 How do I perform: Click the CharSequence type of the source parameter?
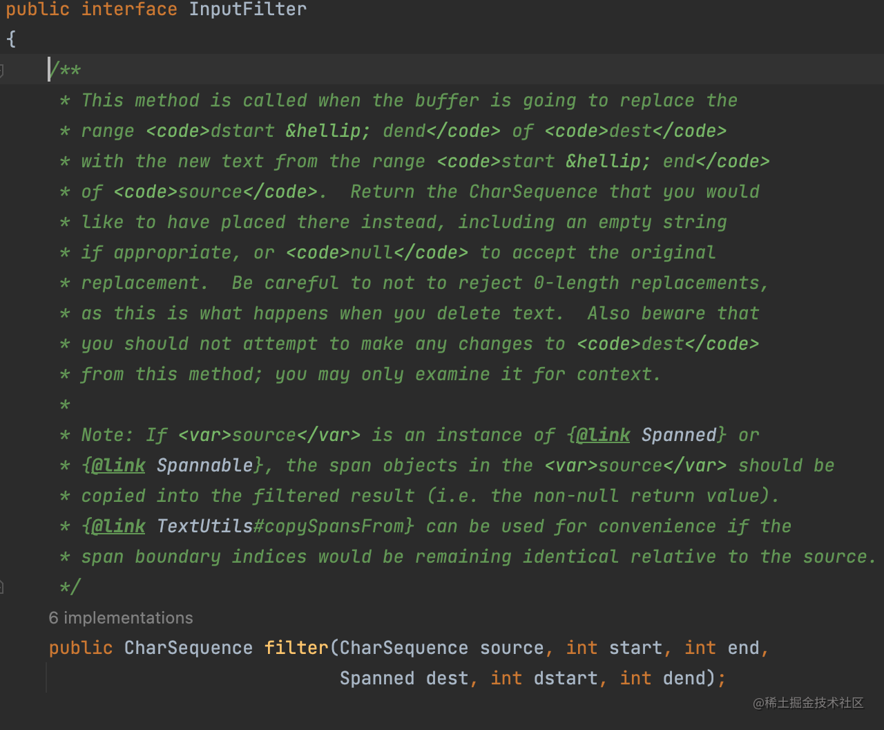pos(403,648)
